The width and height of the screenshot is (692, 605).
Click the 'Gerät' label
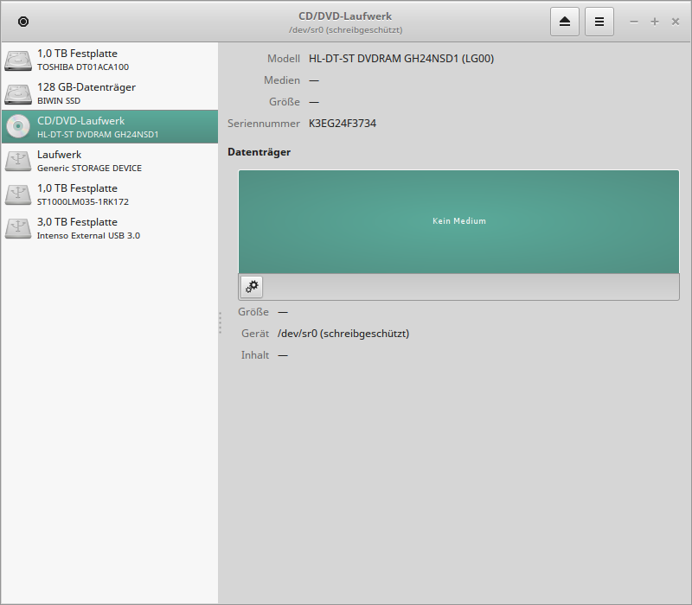click(x=255, y=334)
